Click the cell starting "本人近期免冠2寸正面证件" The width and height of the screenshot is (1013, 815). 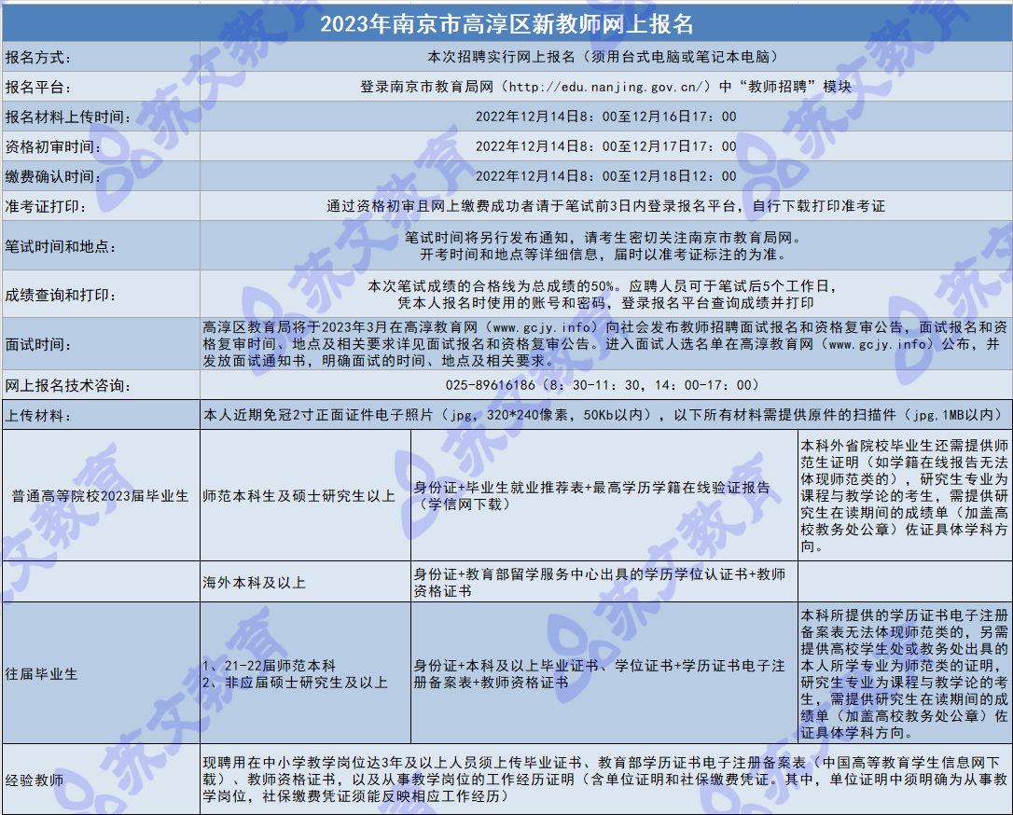(x=606, y=415)
